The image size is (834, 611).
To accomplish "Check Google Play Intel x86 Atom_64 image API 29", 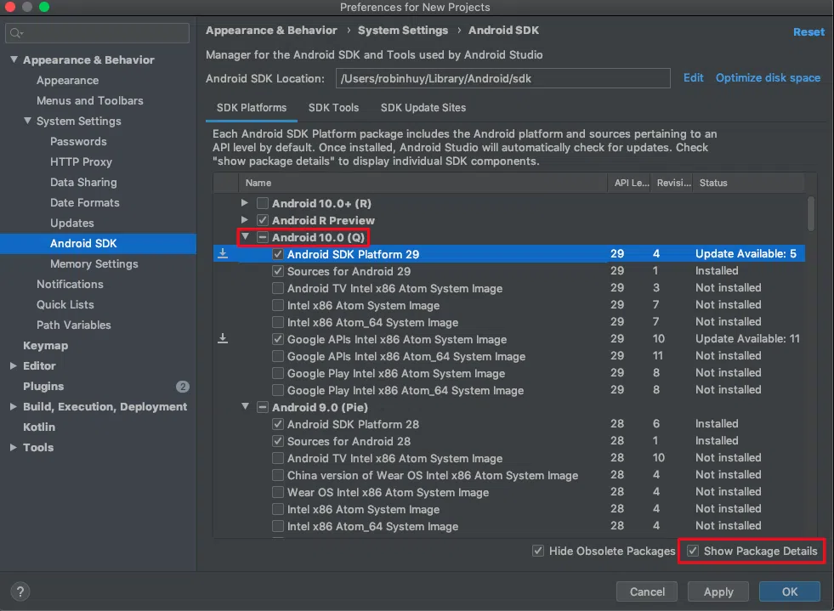I will 278,390.
